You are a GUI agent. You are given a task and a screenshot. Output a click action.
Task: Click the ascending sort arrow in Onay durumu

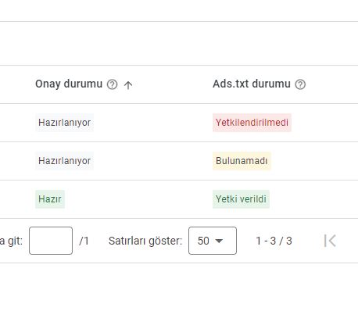coord(128,84)
